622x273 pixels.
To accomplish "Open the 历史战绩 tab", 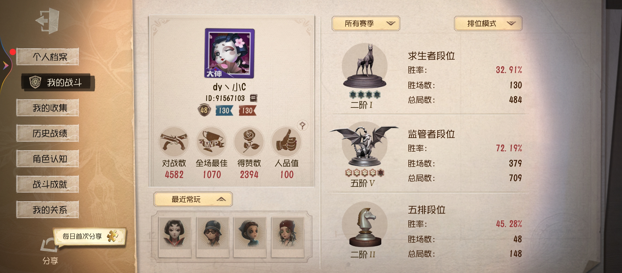I will point(48,133).
